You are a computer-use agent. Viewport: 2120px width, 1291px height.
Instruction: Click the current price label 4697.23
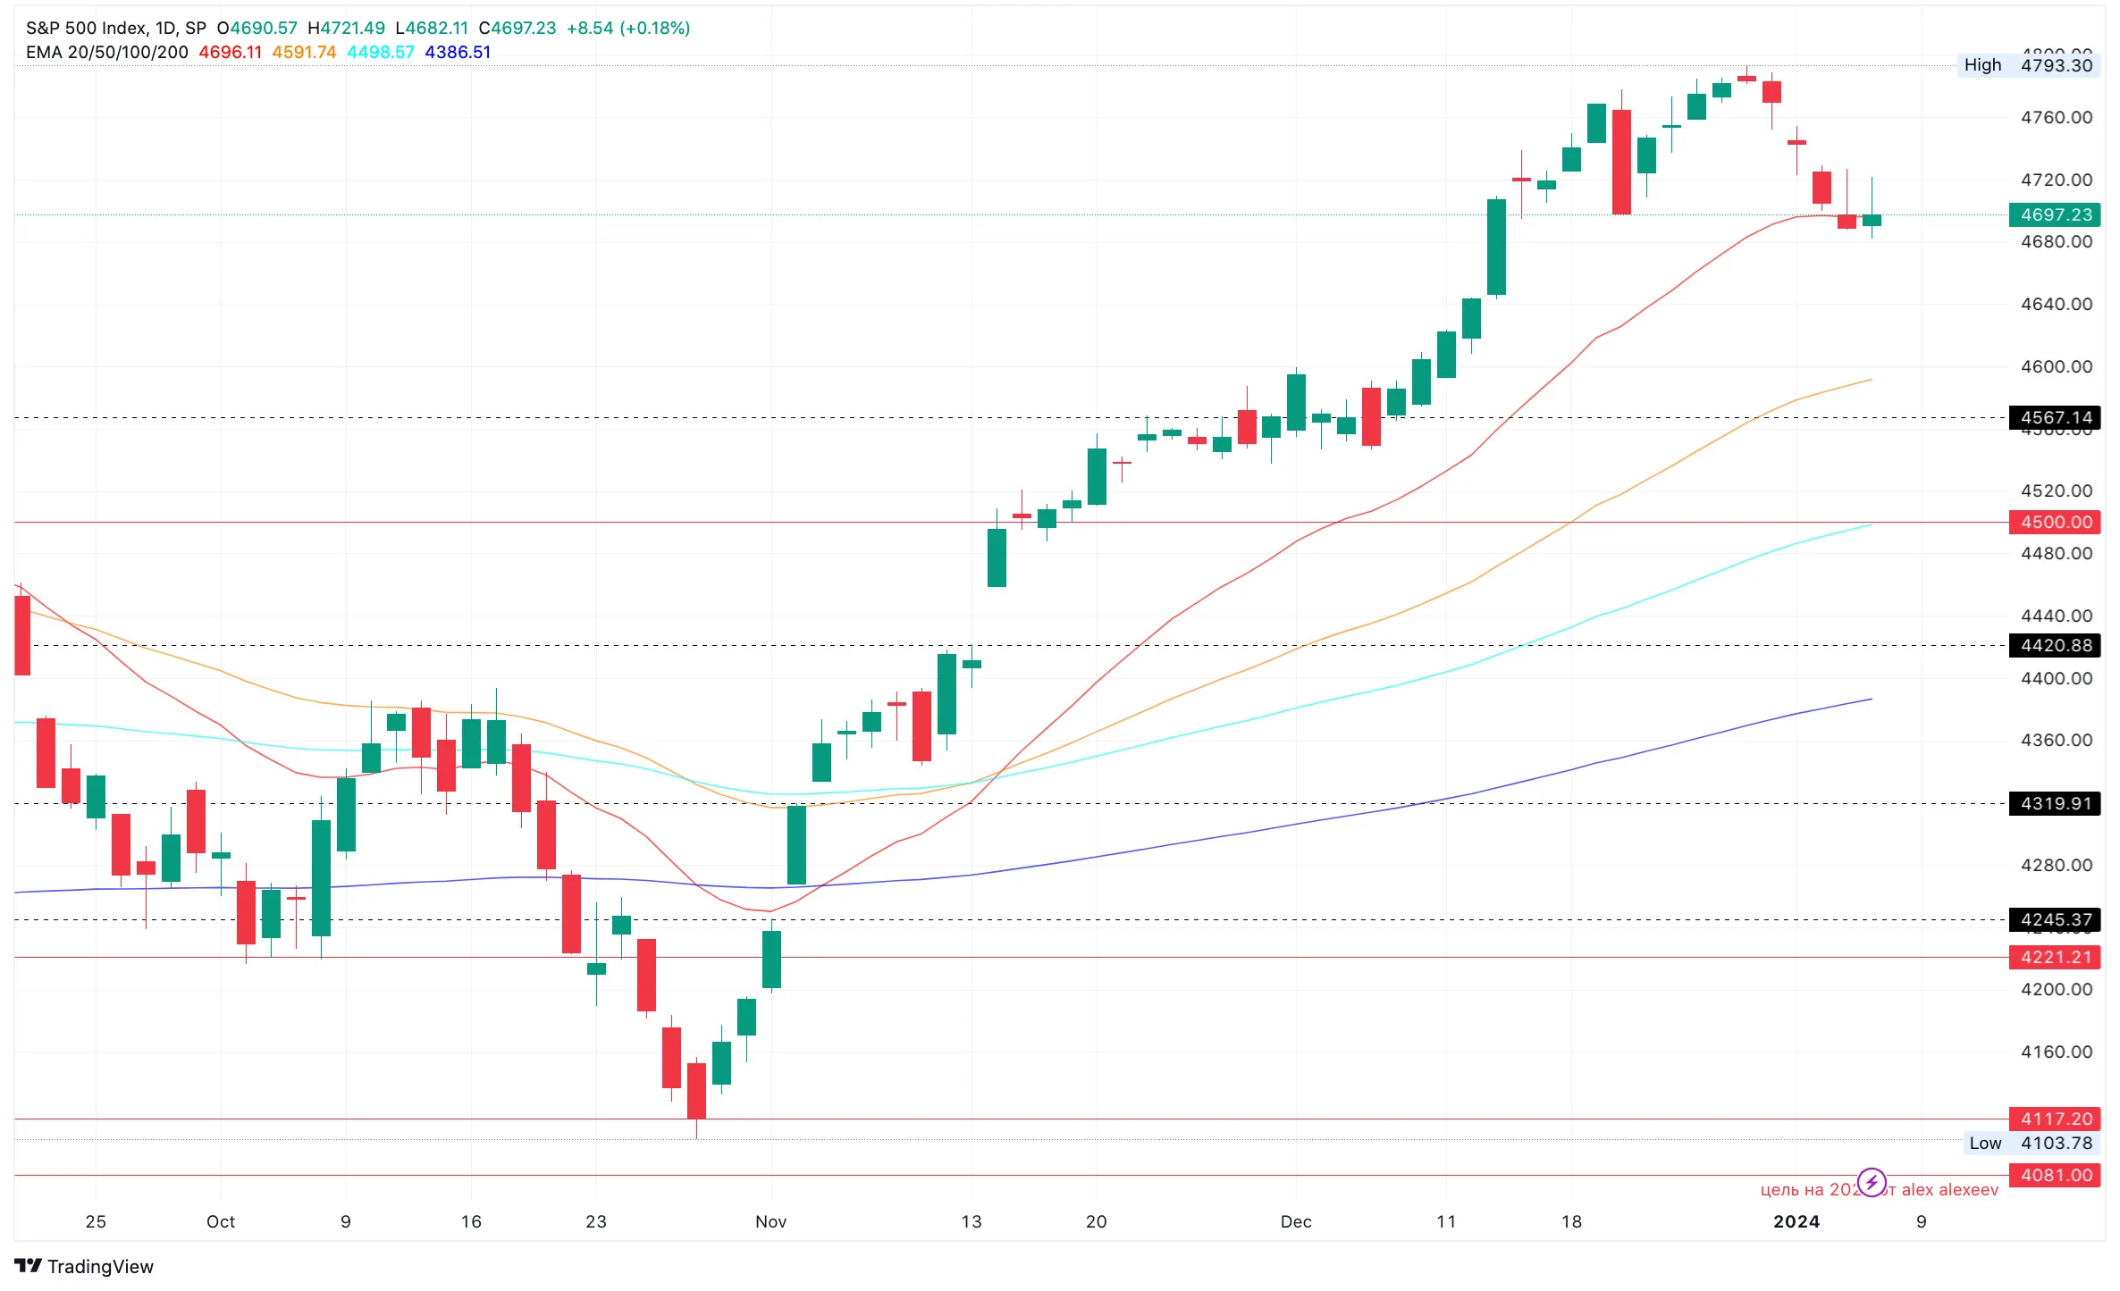pyautogui.click(x=2055, y=214)
